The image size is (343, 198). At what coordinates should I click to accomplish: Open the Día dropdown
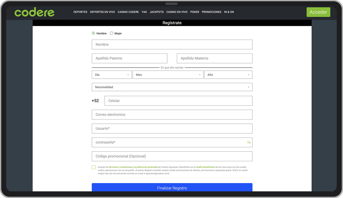point(112,75)
